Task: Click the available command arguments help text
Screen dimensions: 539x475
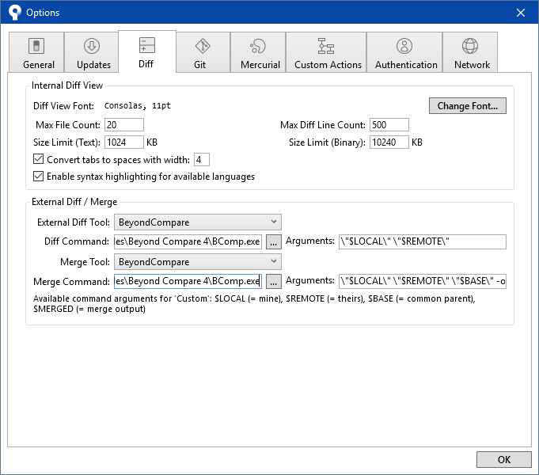Action: click(254, 304)
